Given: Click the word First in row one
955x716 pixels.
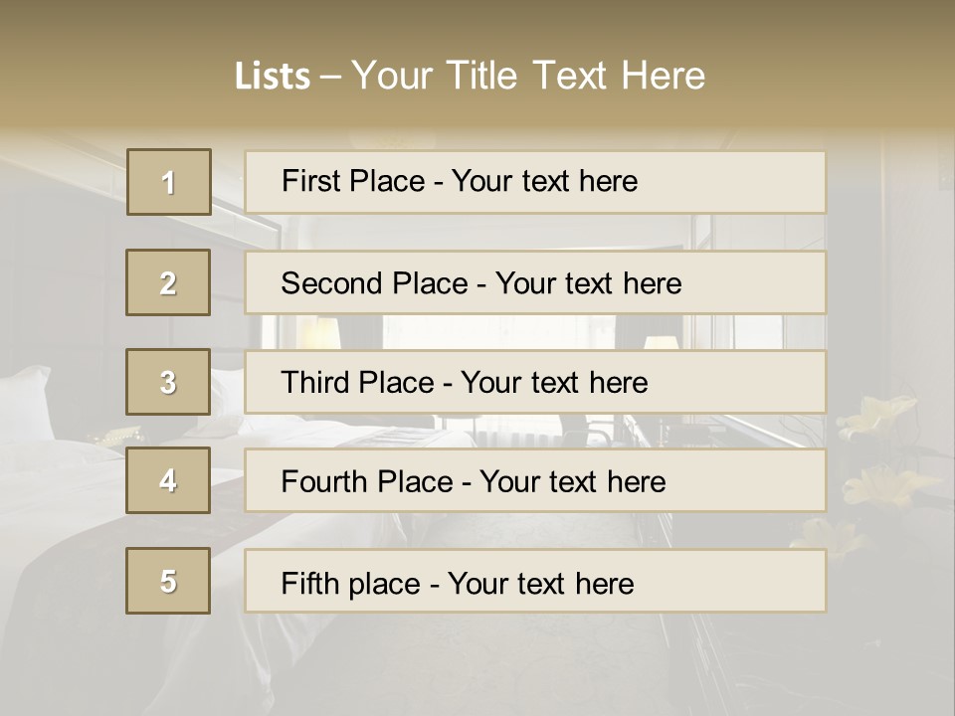Looking at the screenshot, I should coord(310,181).
